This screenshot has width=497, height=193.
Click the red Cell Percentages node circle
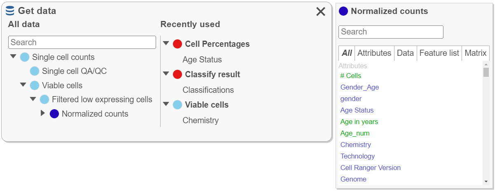(177, 44)
